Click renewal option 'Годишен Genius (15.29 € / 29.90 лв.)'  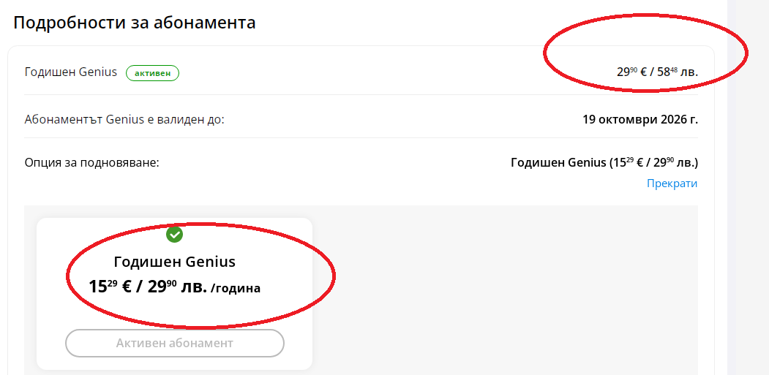604,162
